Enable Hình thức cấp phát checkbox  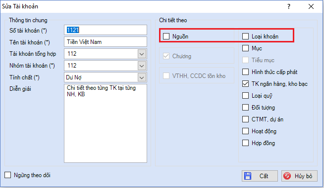[x=245, y=72]
